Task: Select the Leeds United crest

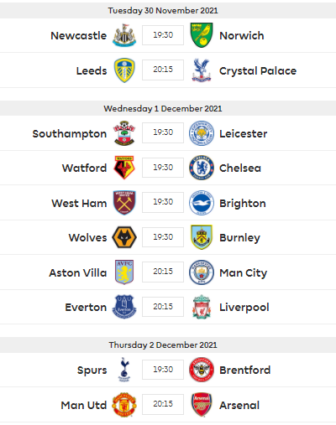Action: 124,70
